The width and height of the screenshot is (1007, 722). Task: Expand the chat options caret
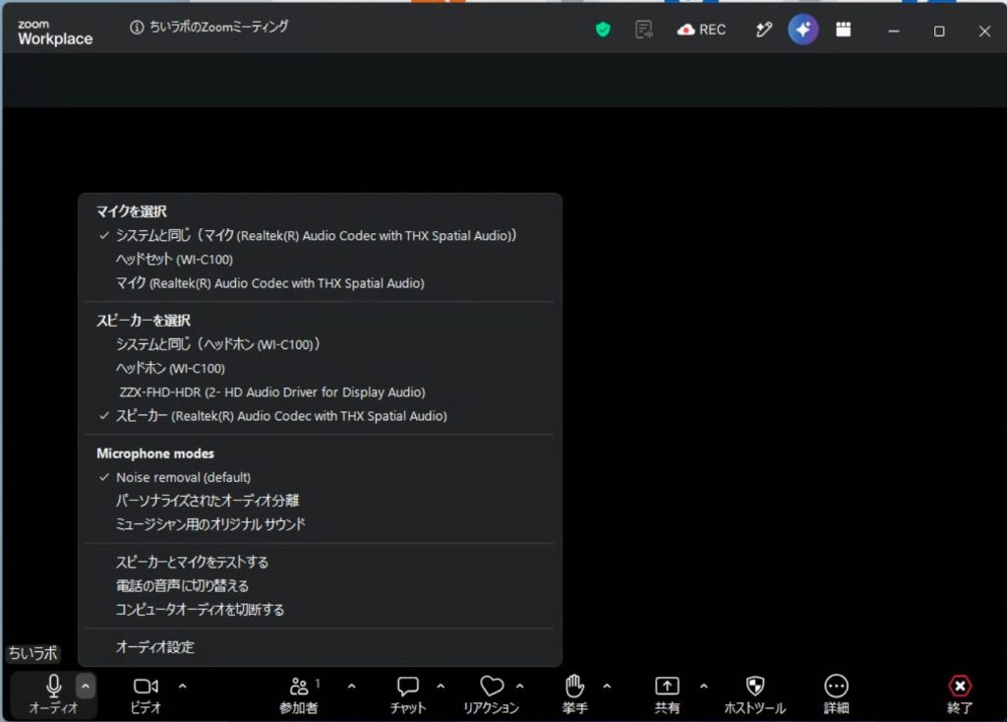(x=441, y=686)
